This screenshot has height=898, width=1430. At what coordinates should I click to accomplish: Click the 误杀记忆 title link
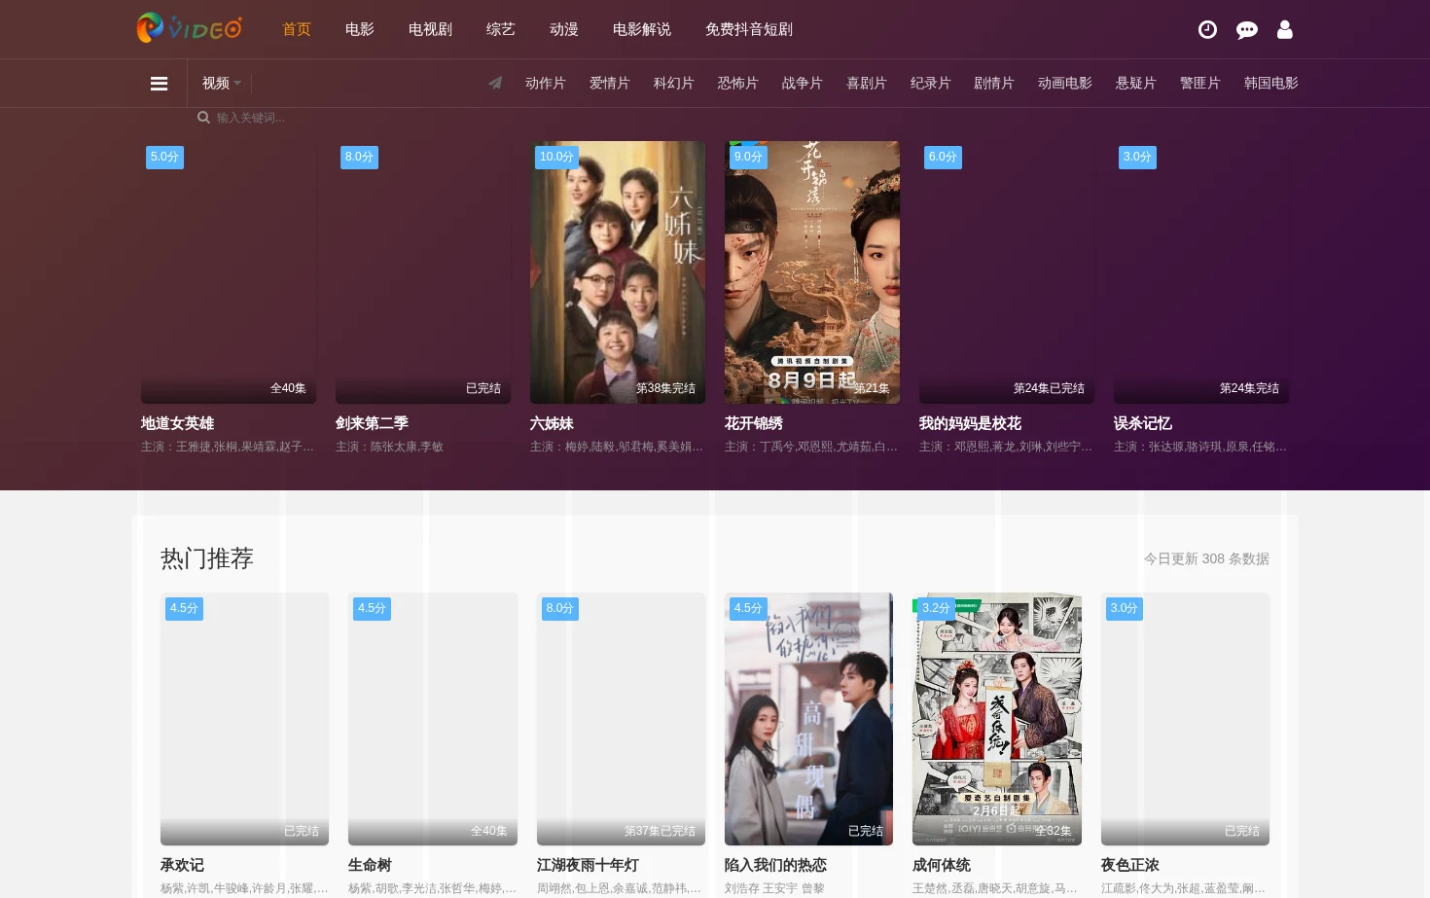coord(1143,423)
